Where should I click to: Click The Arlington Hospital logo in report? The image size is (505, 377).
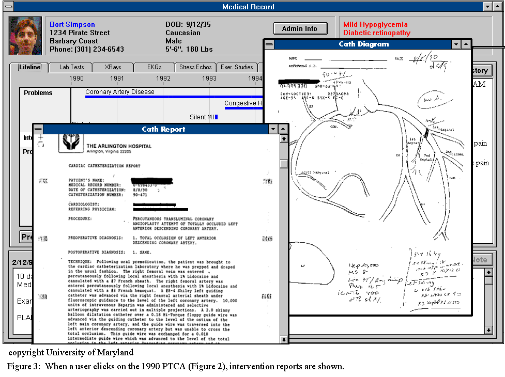click(71, 143)
